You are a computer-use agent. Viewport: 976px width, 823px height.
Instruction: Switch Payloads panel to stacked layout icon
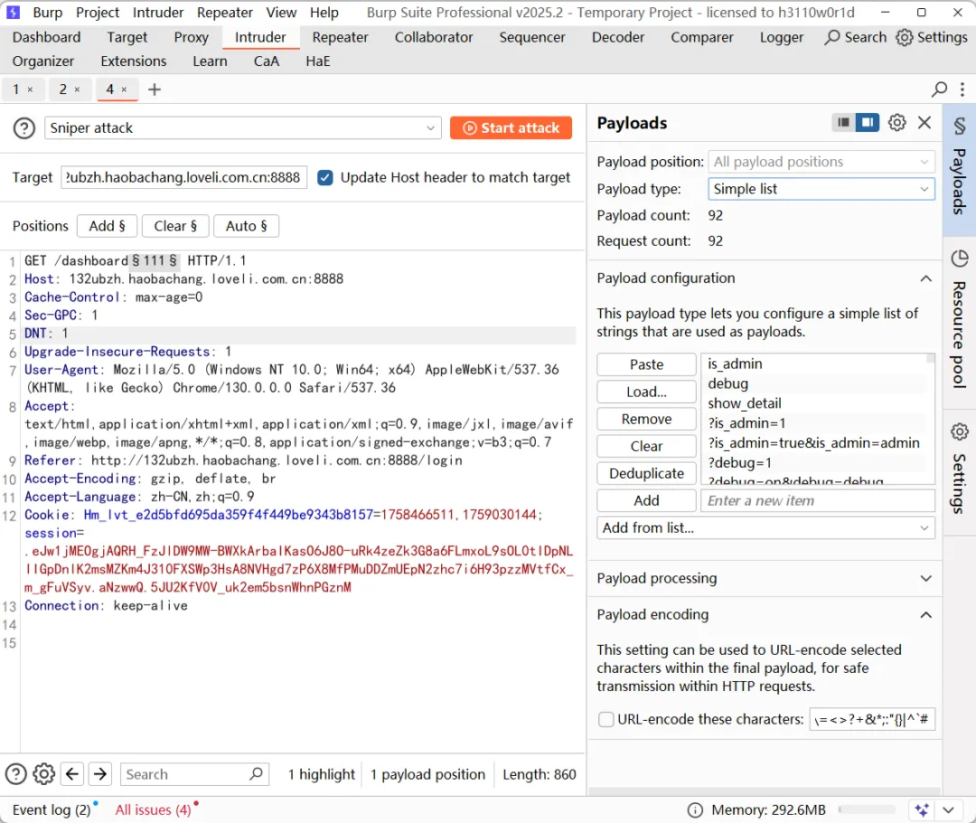843,123
